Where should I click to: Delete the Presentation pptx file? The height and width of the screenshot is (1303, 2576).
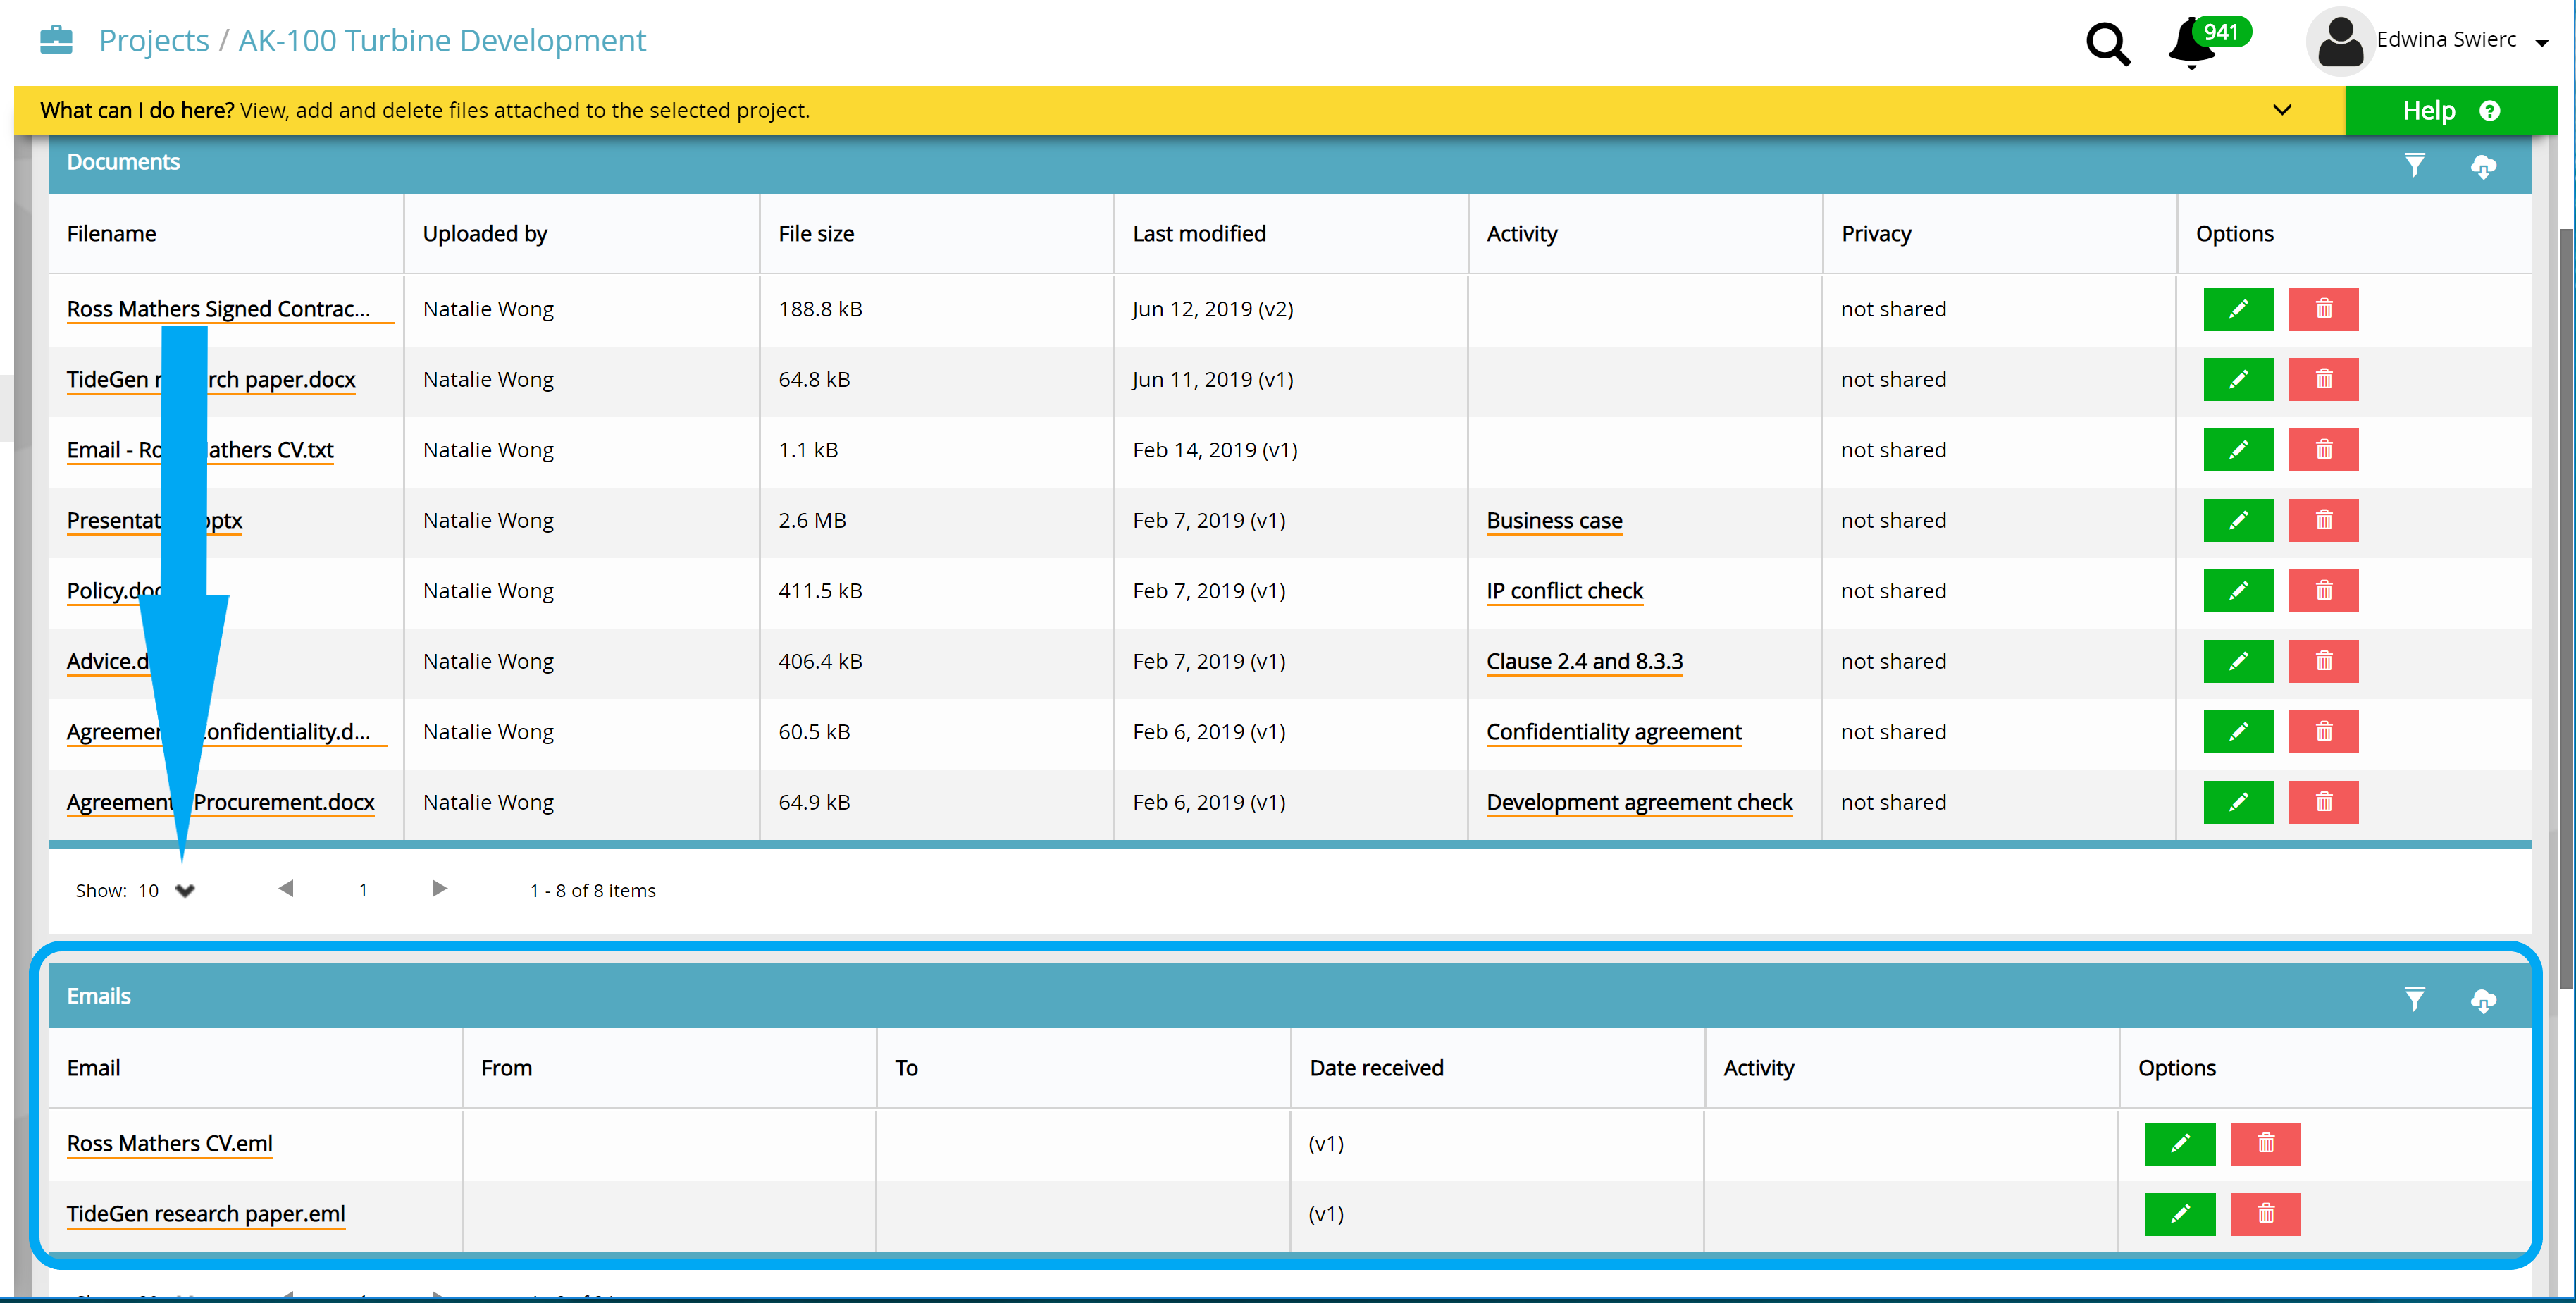[x=2323, y=520]
